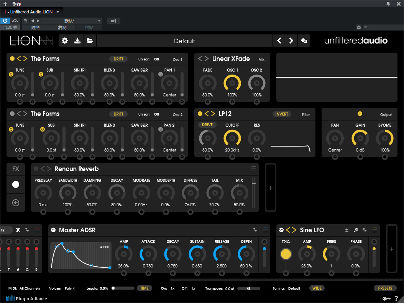This screenshot has height=303, width=404.
Task: Add new modulator plus icon
Action: pyautogui.click(x=392, y=249)
